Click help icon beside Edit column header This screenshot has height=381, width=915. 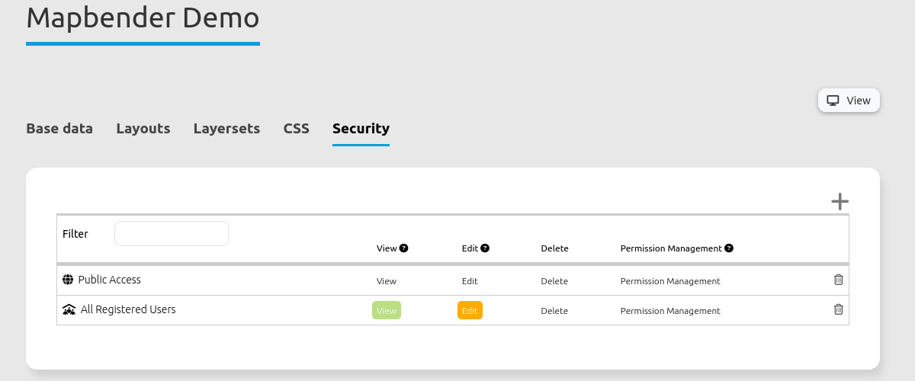485,248
